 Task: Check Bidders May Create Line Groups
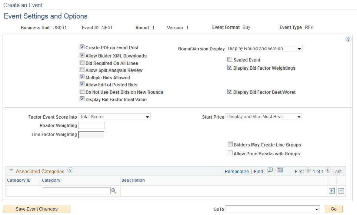pyautogui.click(x=230, y=144)
